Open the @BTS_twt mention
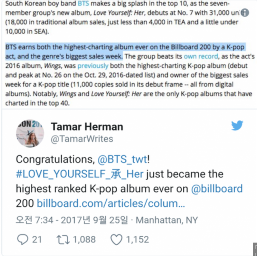Image resolution: width=257 pixels, height=256 pixels. (x=122, y=159)
